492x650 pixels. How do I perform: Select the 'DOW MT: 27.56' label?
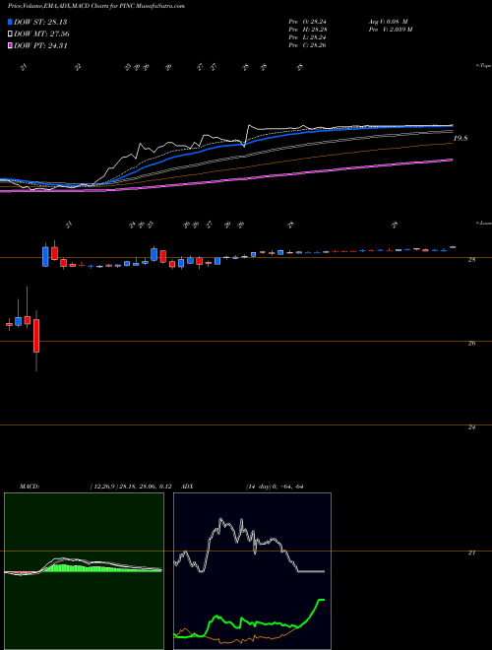click(41, 34)
